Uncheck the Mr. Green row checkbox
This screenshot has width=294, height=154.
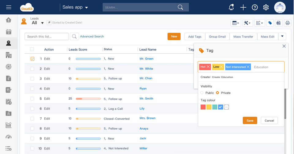click(x=32, y=59)
